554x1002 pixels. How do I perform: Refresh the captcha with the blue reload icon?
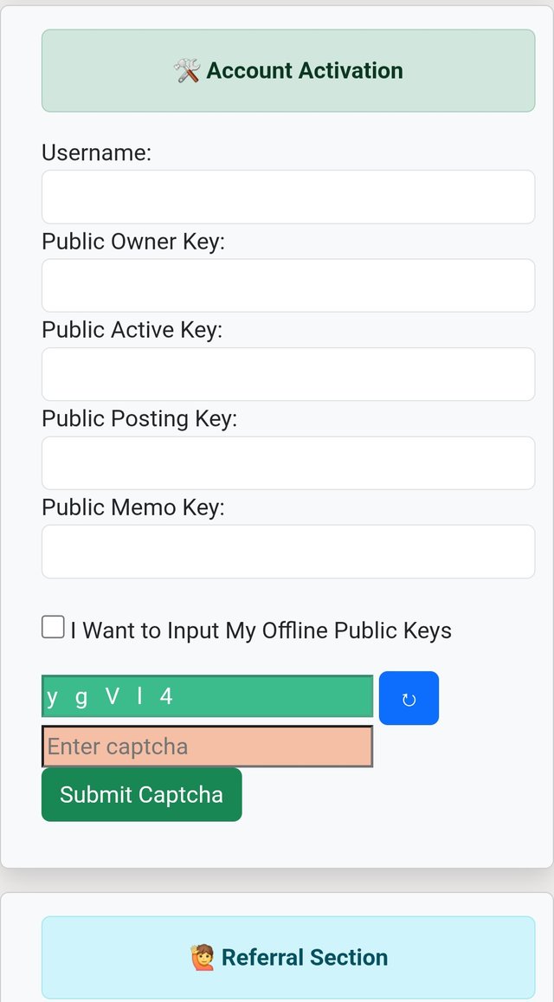(x=409, y=698)
